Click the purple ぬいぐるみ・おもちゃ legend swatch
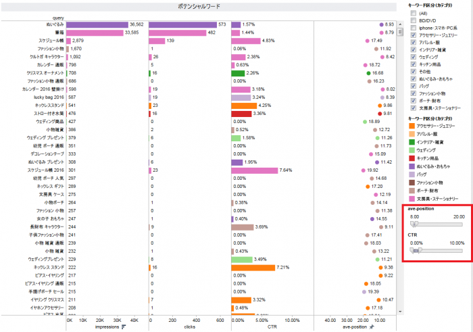 tap(412, 166)
